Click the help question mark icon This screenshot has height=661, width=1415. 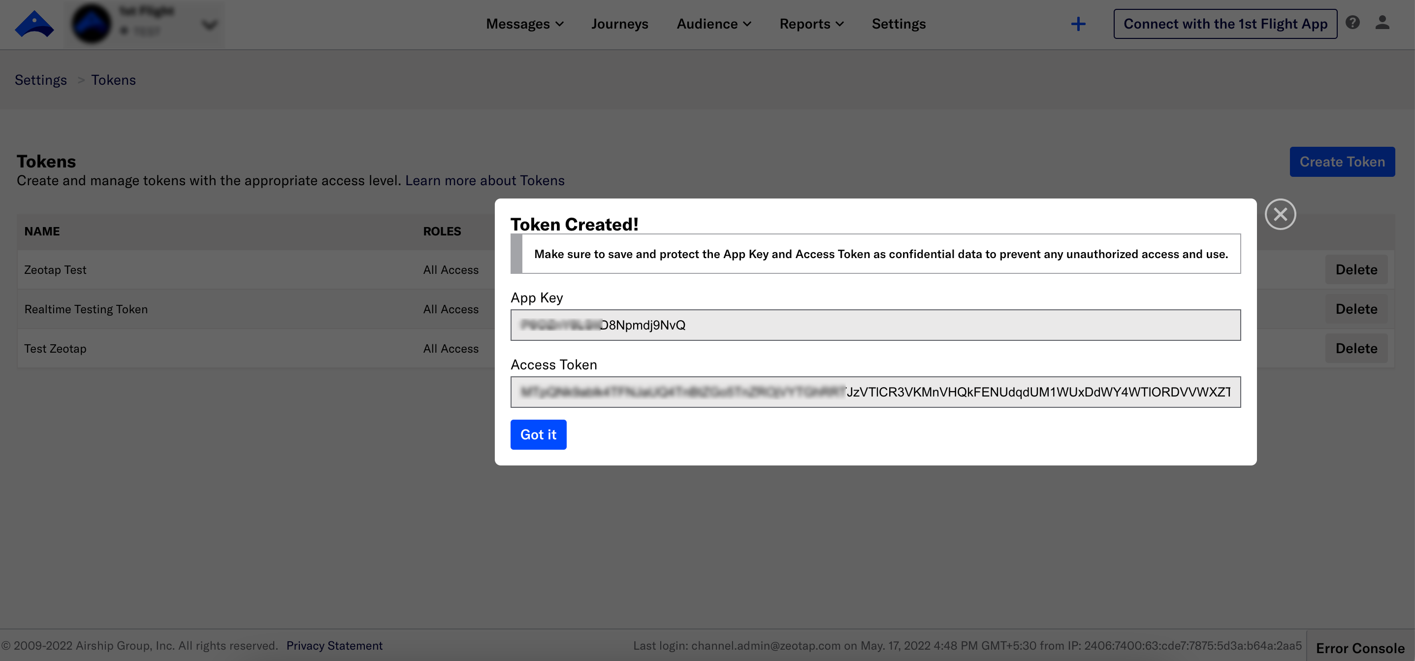(1352, 23)
